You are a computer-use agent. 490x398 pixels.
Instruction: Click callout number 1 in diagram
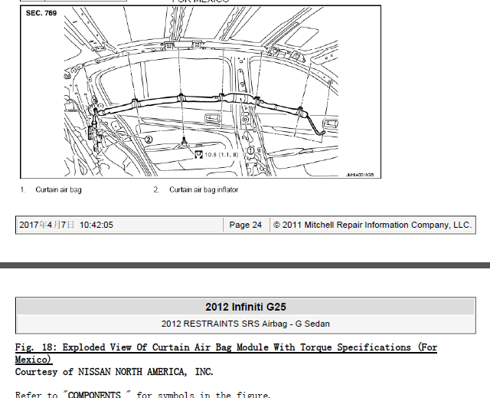coord(250,151)
